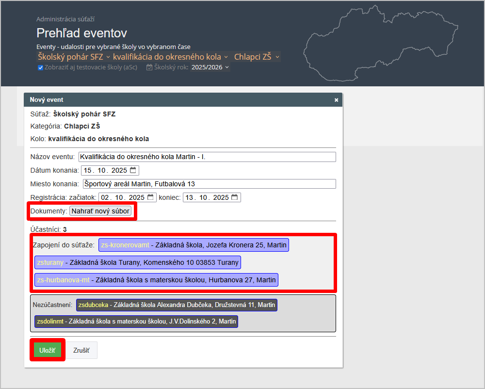Add non-participant zsdubceka school

pos(177,305)
